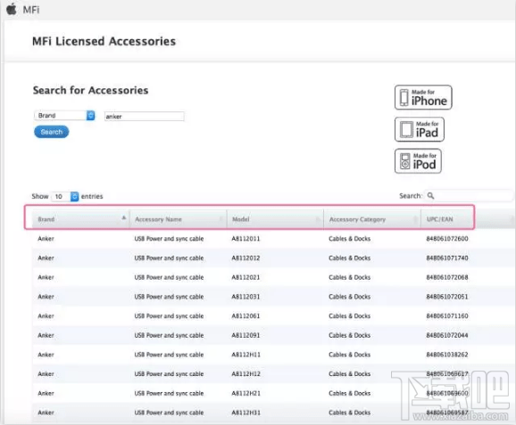Click the Made for iPhone badge
The height and width of the screenshot is (425, 516).
(x=423, y=97)
